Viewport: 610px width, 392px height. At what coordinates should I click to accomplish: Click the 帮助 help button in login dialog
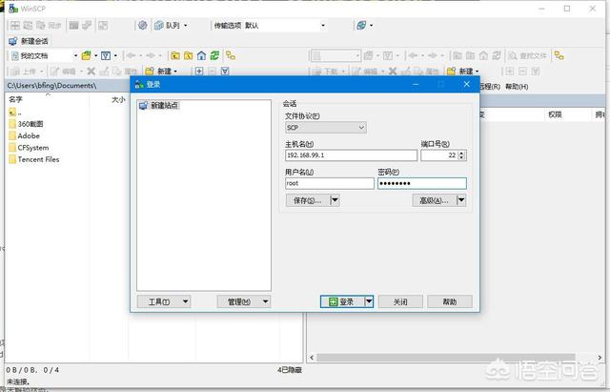pos(450,301)
